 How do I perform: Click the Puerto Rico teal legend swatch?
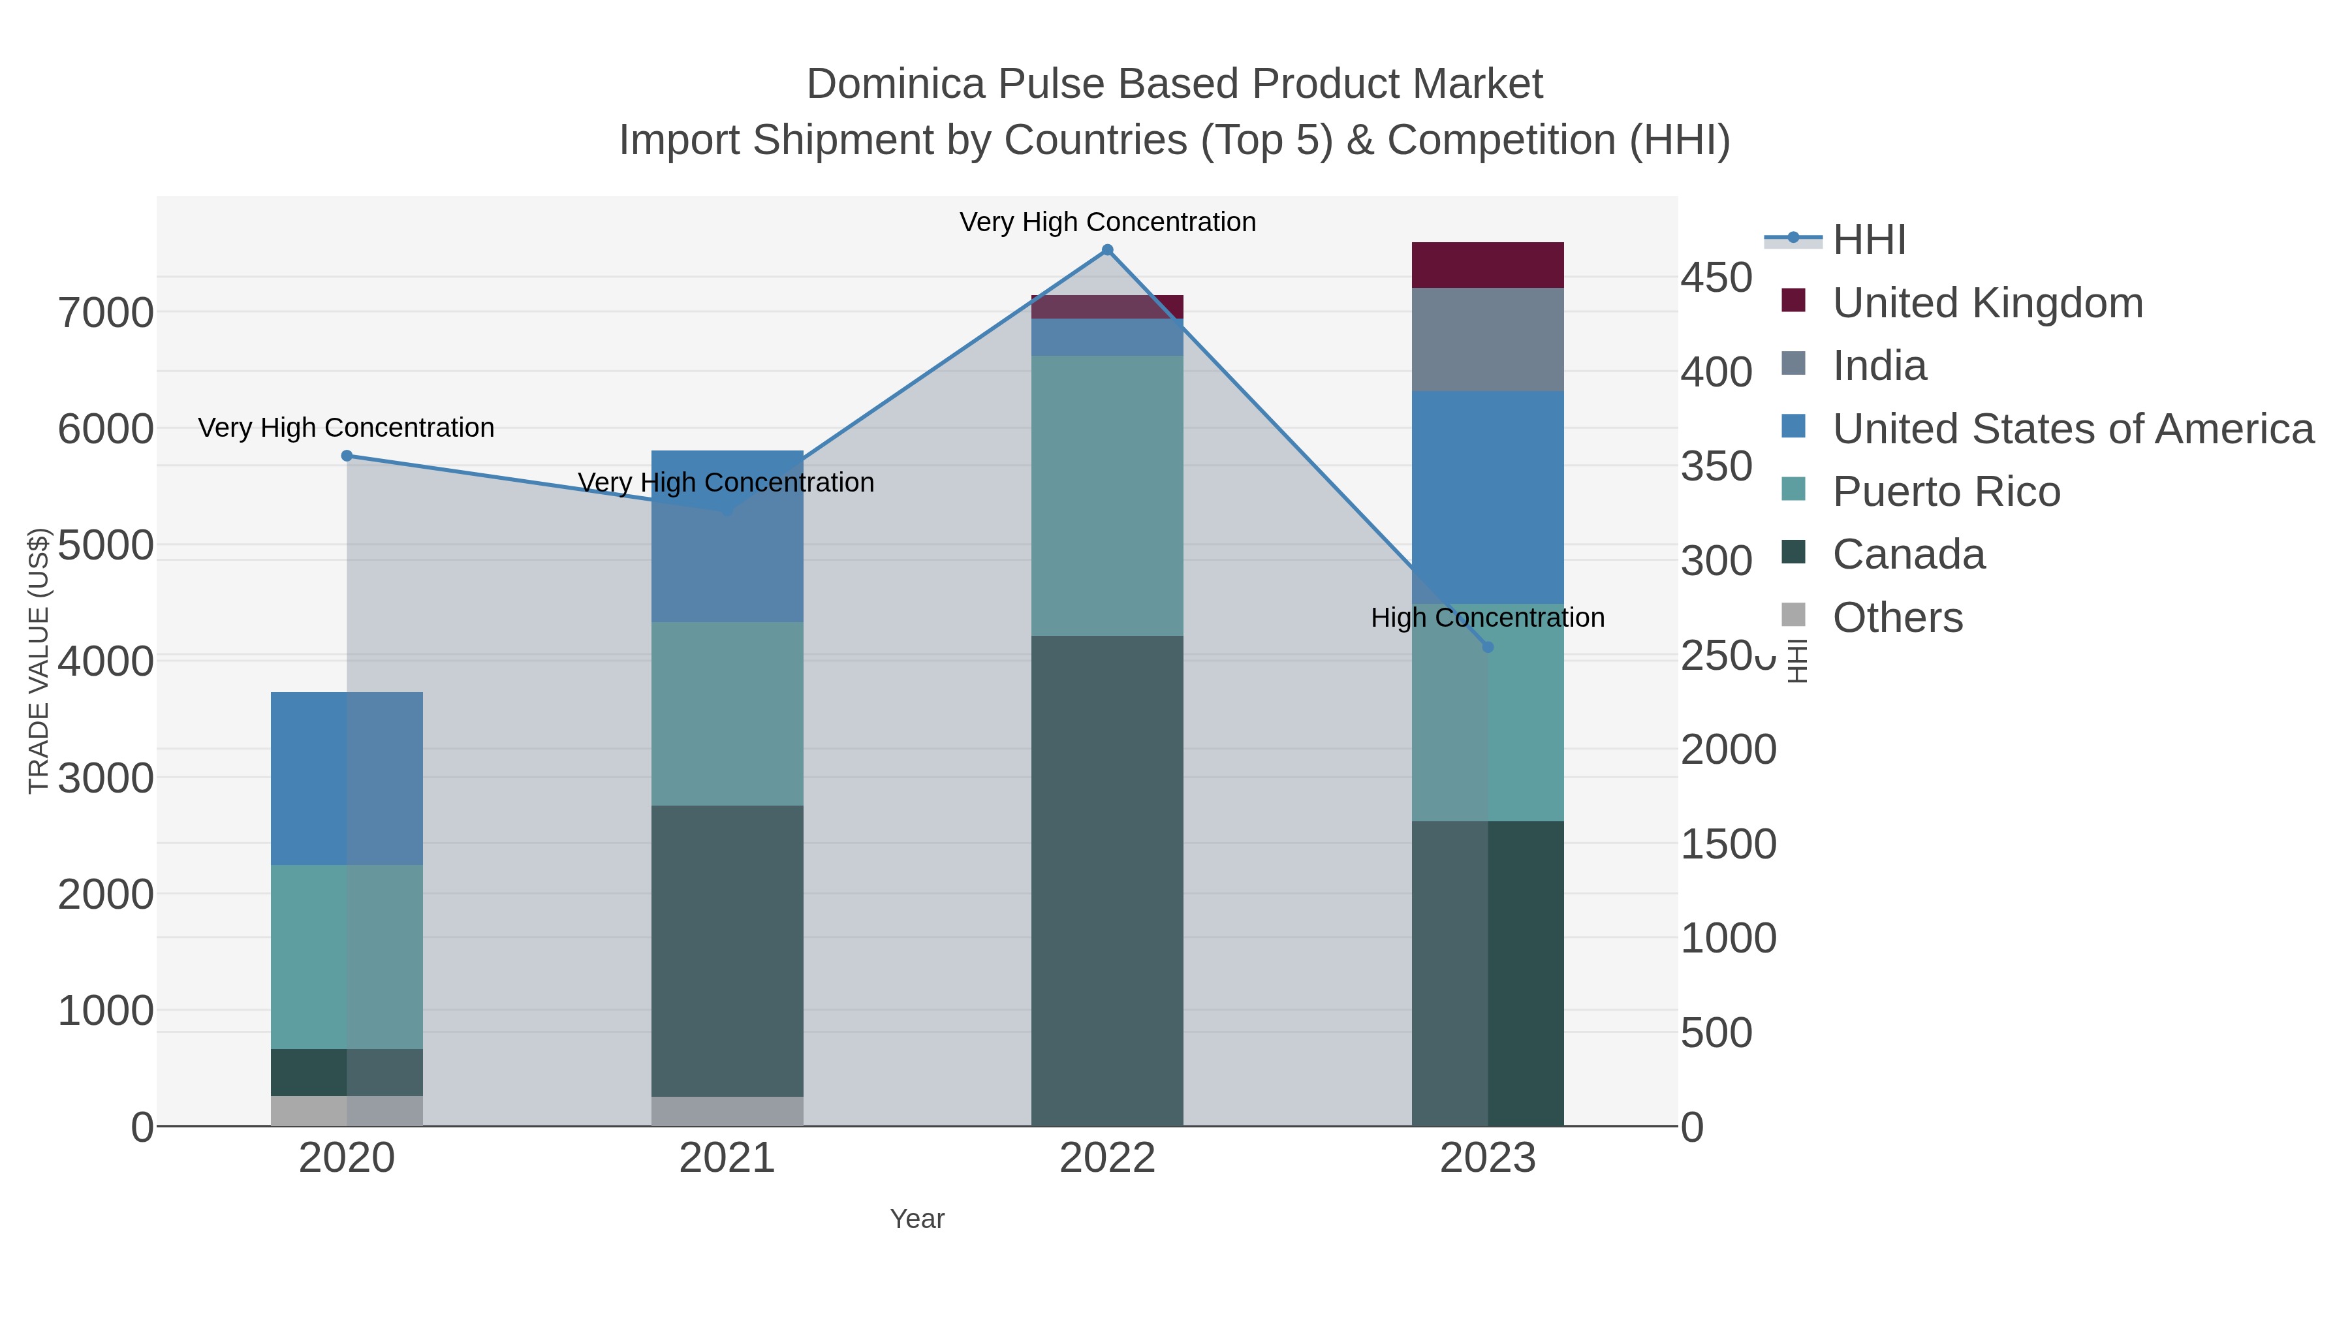[x=1794, y=489]
